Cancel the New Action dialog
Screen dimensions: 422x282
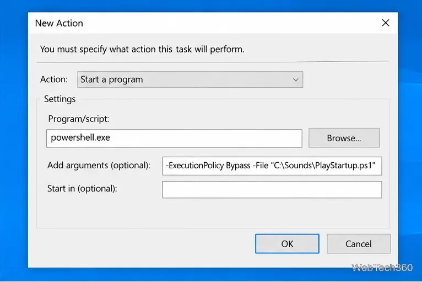(x=359, y=244)
